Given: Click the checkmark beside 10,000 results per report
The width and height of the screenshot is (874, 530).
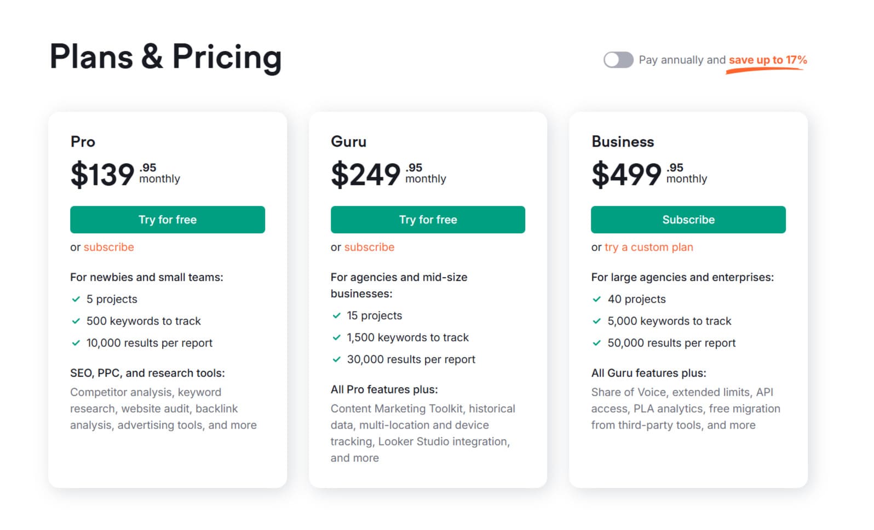Looking at the screenshot, I should pos(76,343).
